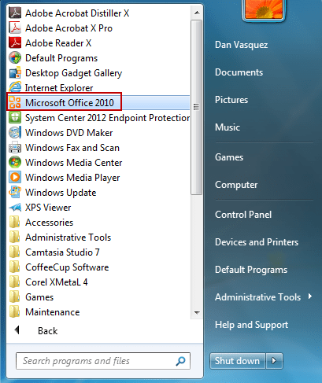The height and width of the screenshot is (383, 322).
Task: Focus the Search programs and files box
Action: tap(103, 361)
